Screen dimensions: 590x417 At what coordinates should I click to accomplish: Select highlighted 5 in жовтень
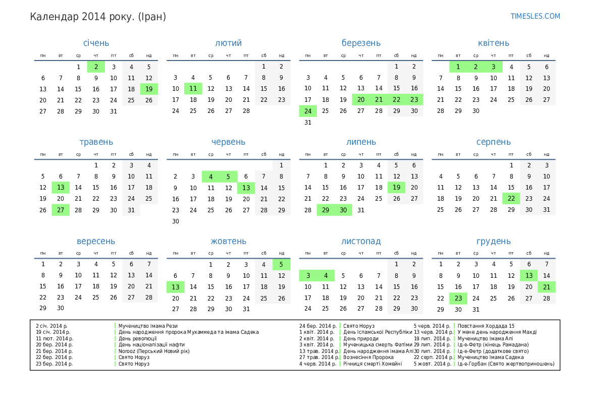click(x=281, y=264)
